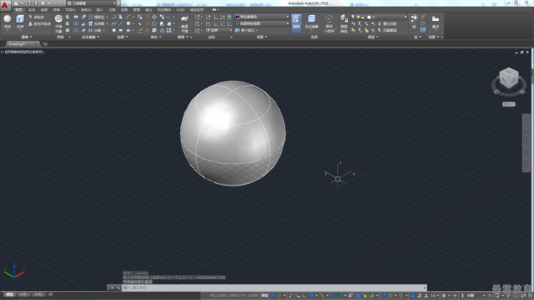Switch to the Insert (插入) ribbon tab
The height and width of the screenshot is (300, 534).
pyautogui.click(x=100, y=10)
